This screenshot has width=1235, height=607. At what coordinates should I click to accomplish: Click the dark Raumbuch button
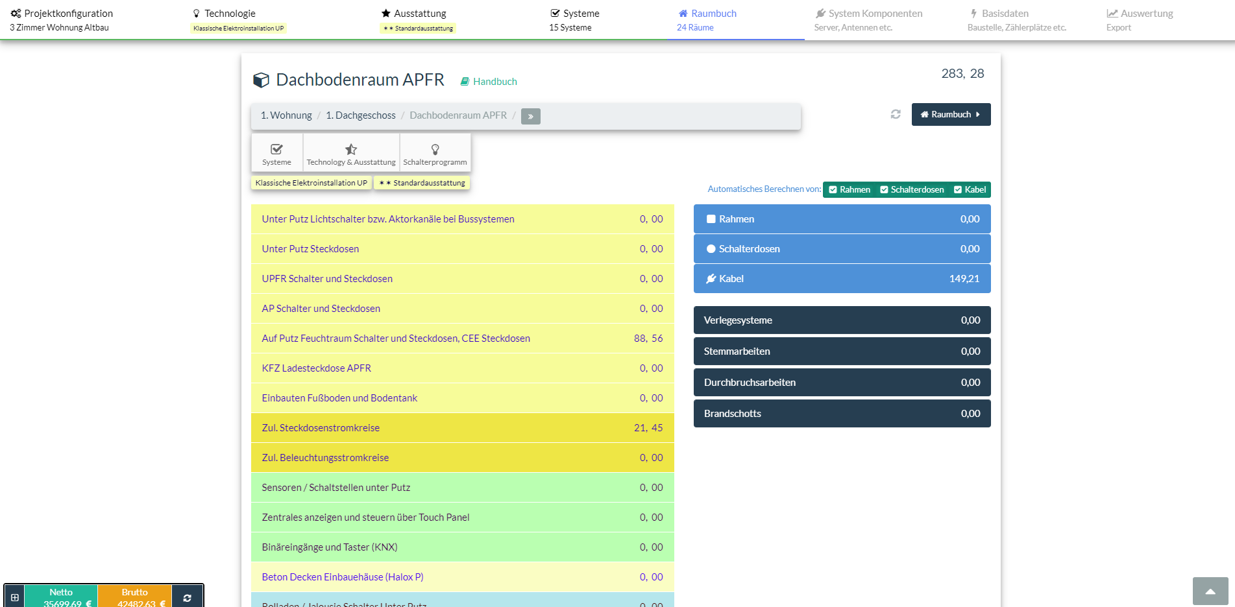pos(951,115)
